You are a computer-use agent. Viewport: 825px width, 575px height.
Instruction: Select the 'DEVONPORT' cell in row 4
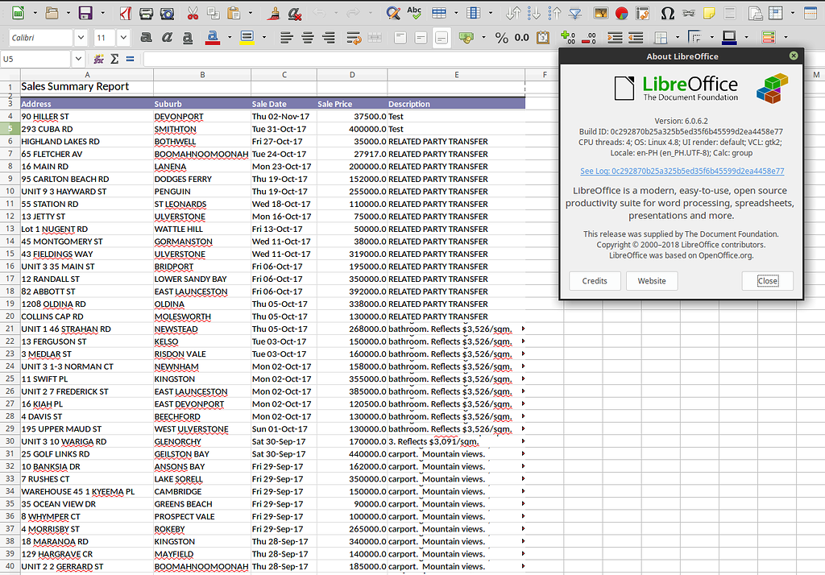202,116
